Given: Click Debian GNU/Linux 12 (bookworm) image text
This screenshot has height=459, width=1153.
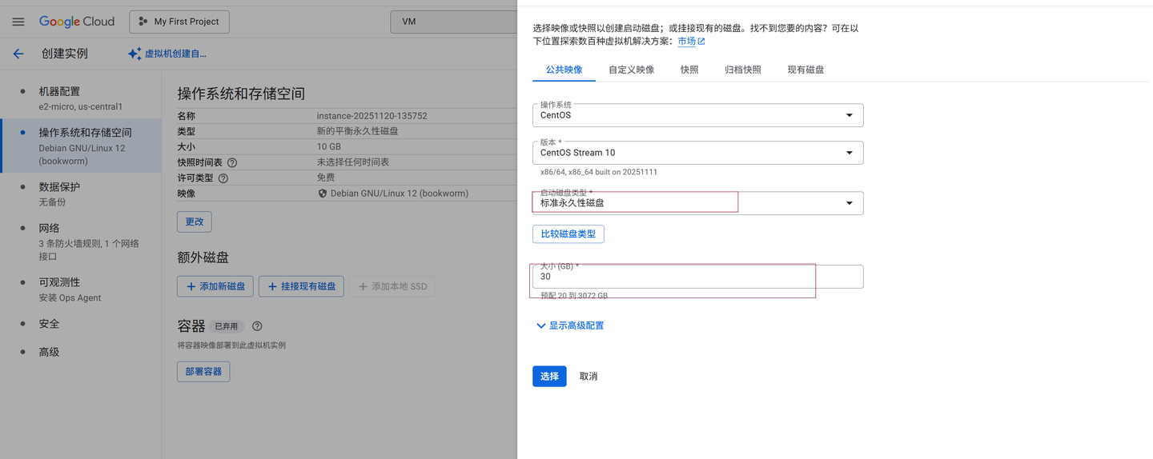Looking at the screenshot, I should [400, 194].
